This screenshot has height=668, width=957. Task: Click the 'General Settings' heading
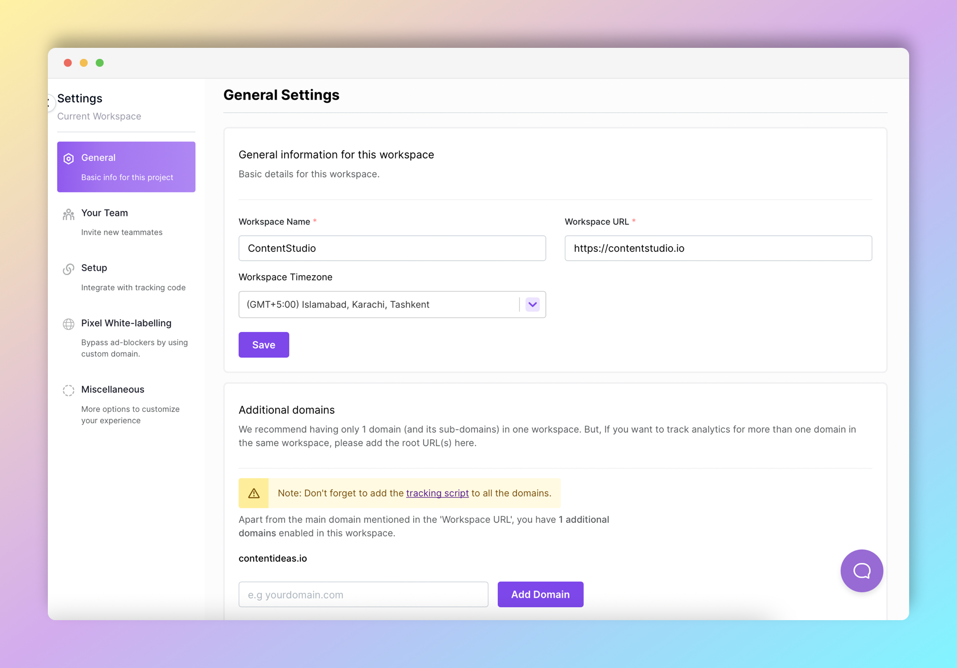point(281,95)
